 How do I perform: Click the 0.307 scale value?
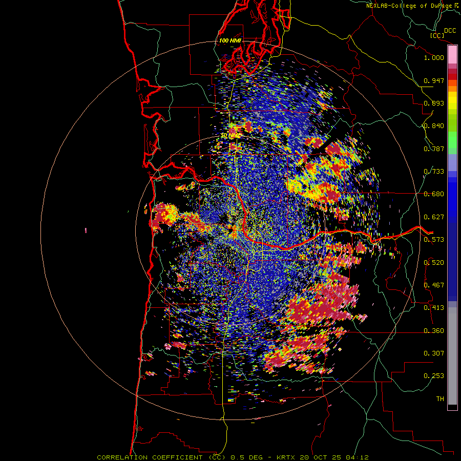[434, 353]
